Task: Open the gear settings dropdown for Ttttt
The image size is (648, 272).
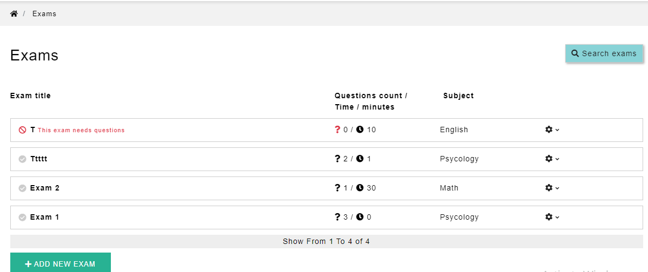Action: 552,159
